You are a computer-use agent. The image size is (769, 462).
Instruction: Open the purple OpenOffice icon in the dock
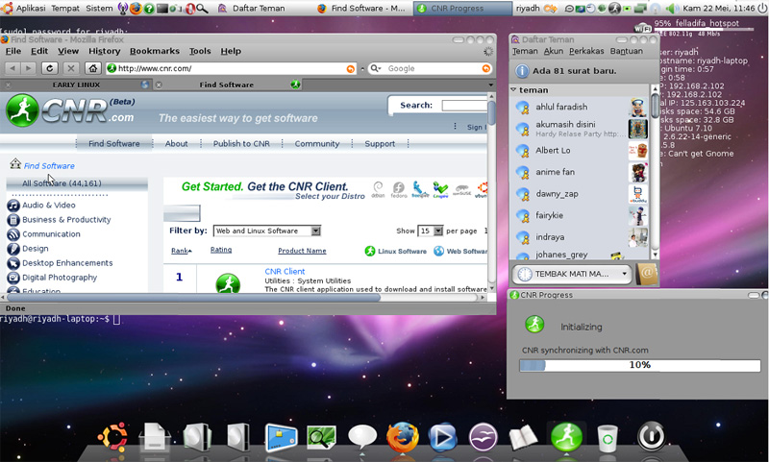pos(484,436)
